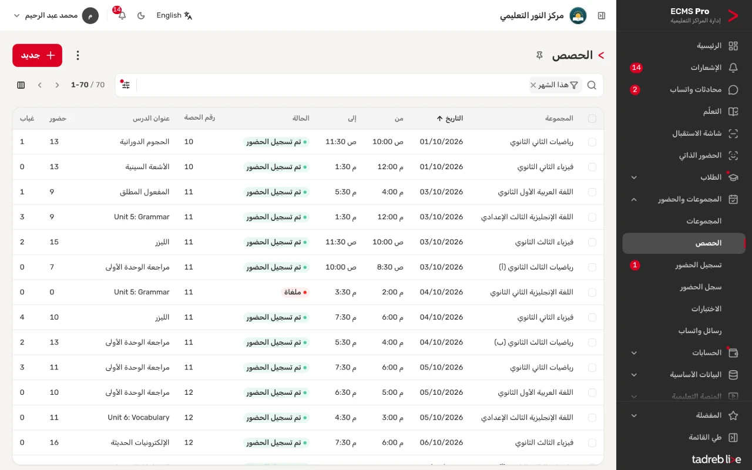
Task: Open تسجيل الحضور submenu item
Action: pos(684,266)
